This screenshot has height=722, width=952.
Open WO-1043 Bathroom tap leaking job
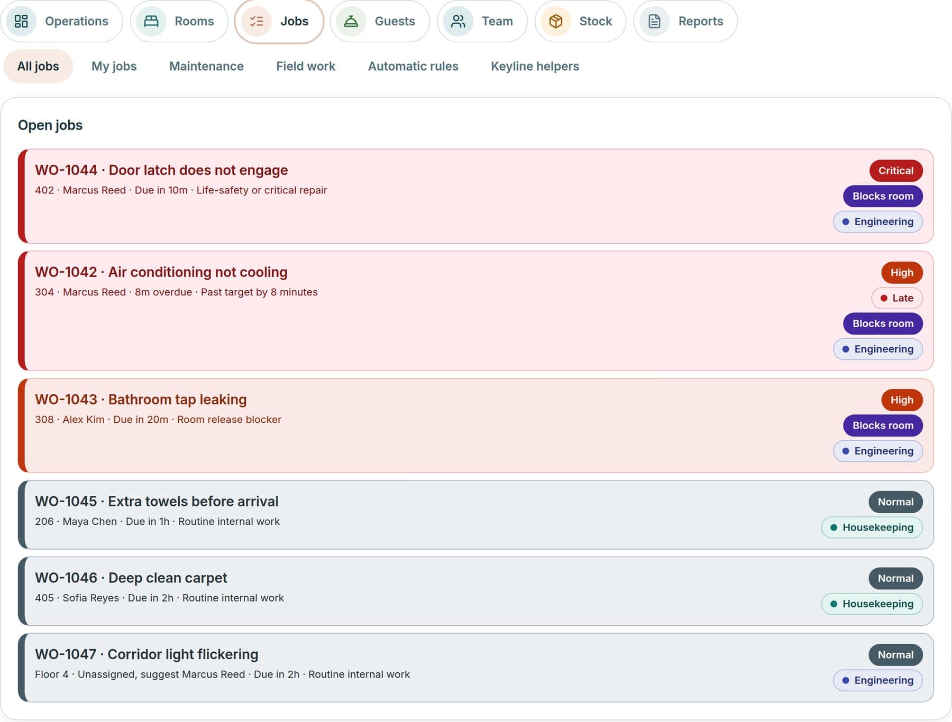(x=476, y=425)
